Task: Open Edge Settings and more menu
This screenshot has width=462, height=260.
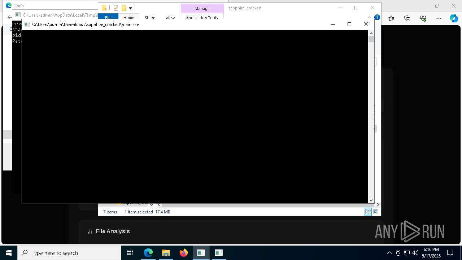Action: (x=439, y=18)
